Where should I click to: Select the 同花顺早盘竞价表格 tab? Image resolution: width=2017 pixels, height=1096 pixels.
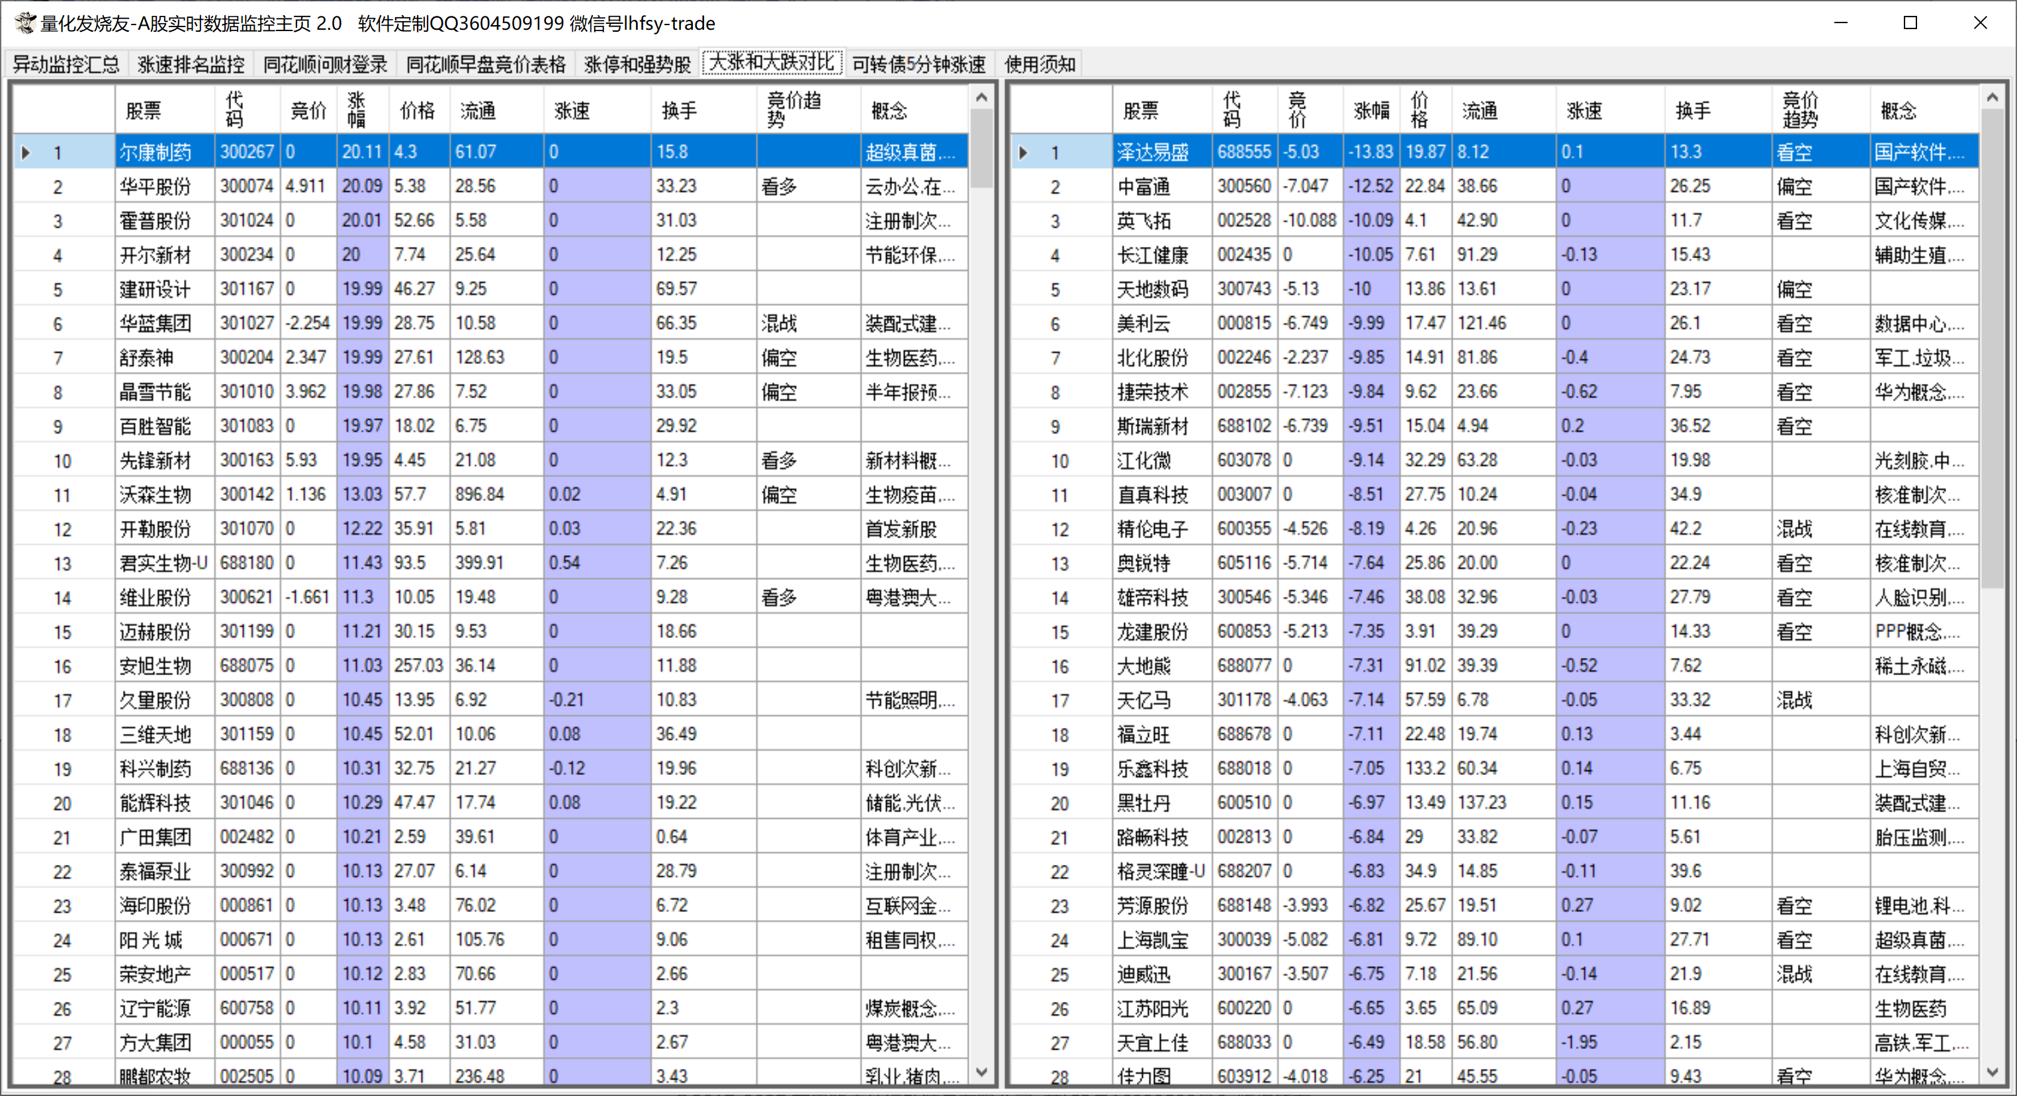(x=486, y=64)
